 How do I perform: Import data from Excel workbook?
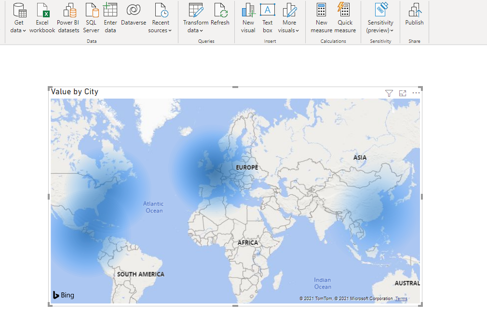click(x=42, y=18)
